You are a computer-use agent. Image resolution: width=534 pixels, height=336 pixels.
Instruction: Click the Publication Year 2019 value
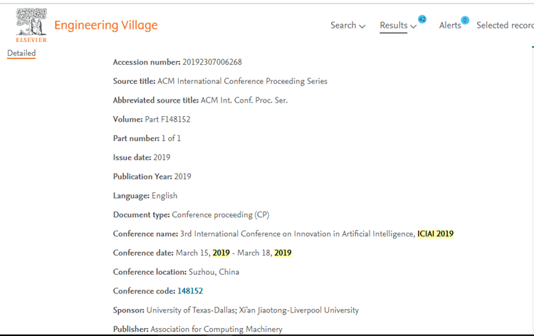pyautogui.click(x=182, y=177)
